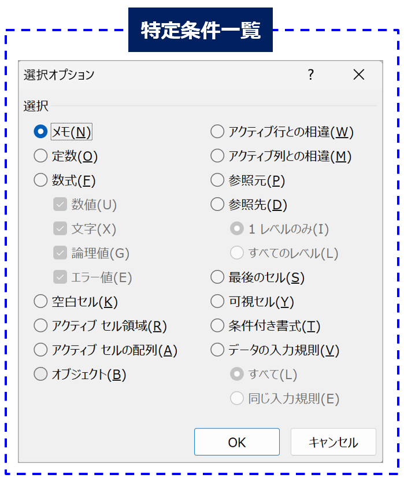This screenshot has height=478, width=404.
Task: Select the オブジェクト(B) radio option
Action: [x=40, y=375]
